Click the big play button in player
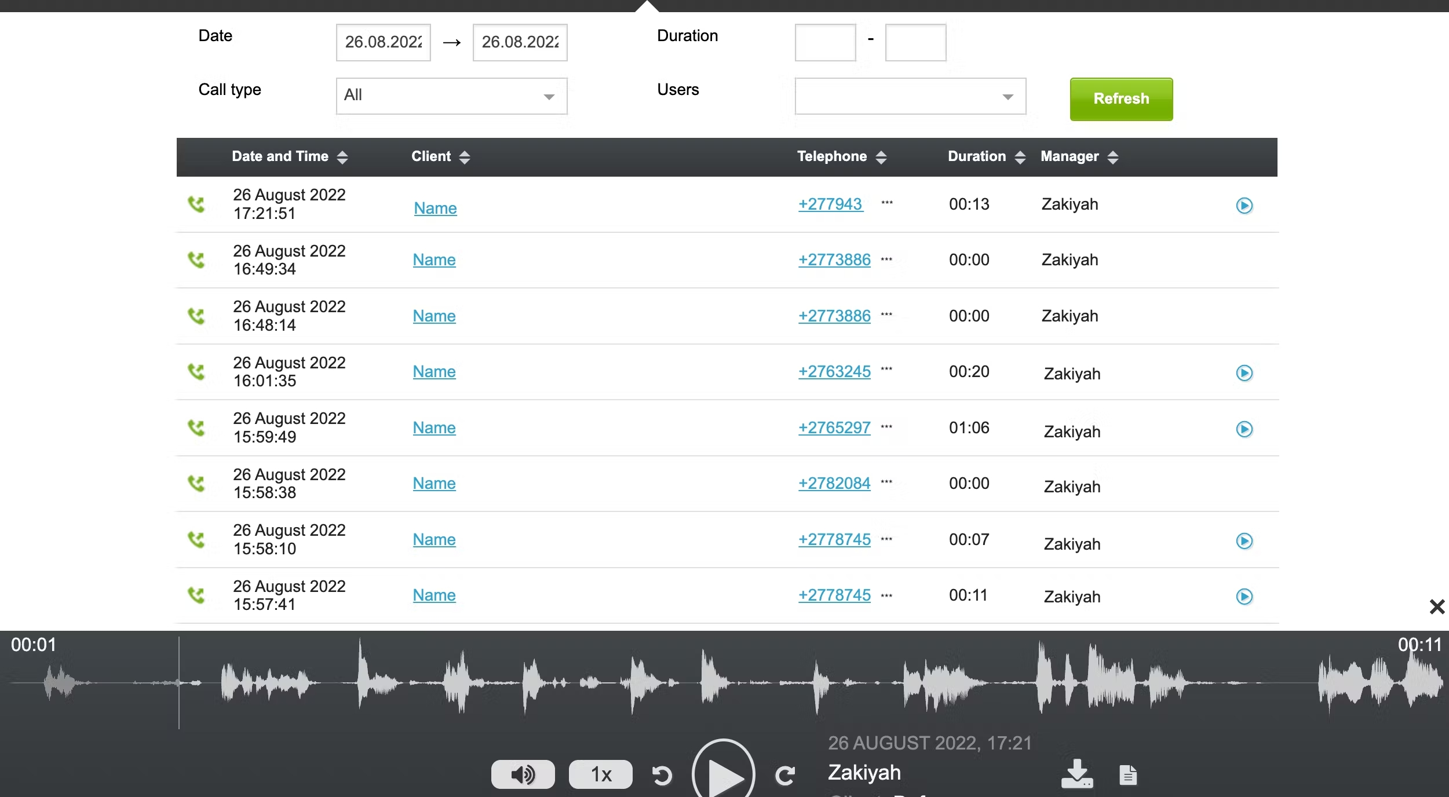 tap(724, 773)
